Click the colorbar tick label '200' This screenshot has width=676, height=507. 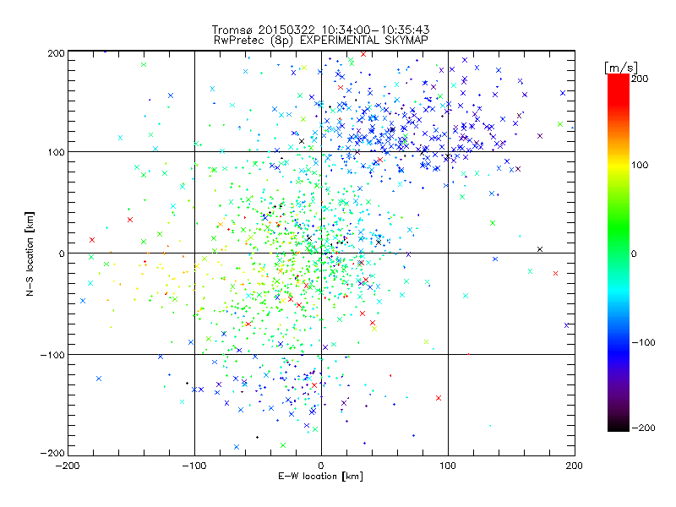click(x=640, y=79)
